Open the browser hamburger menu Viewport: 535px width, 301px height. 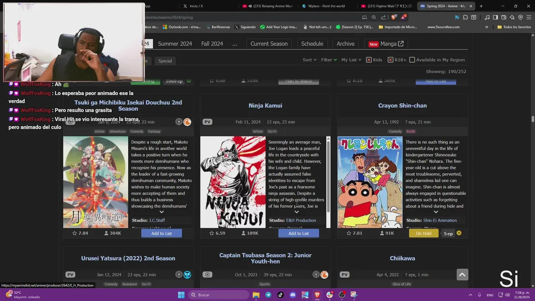pos(529,17)
